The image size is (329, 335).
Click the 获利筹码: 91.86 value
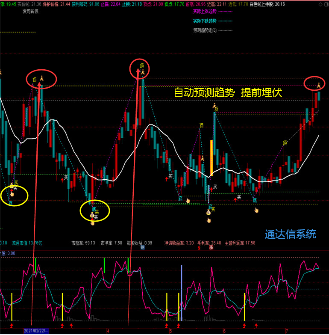pyautogui.click(x=85, y=4)
